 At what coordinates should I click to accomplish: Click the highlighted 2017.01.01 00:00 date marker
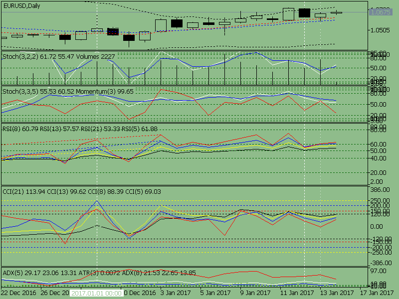pyautogui.click(x=96, y=294)
